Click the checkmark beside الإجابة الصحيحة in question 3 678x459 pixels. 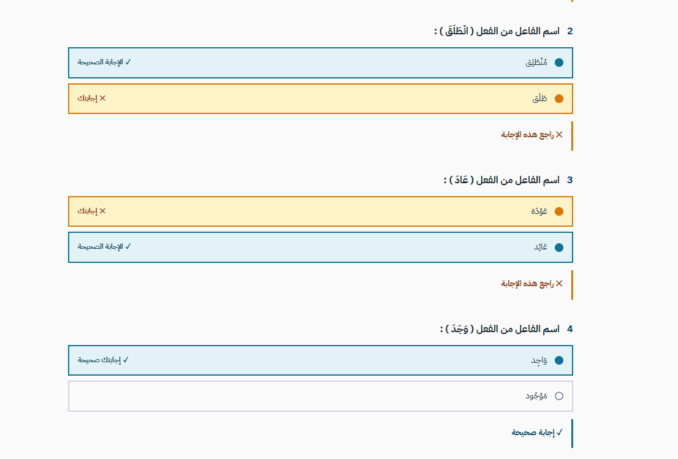[x=128, y=246]
